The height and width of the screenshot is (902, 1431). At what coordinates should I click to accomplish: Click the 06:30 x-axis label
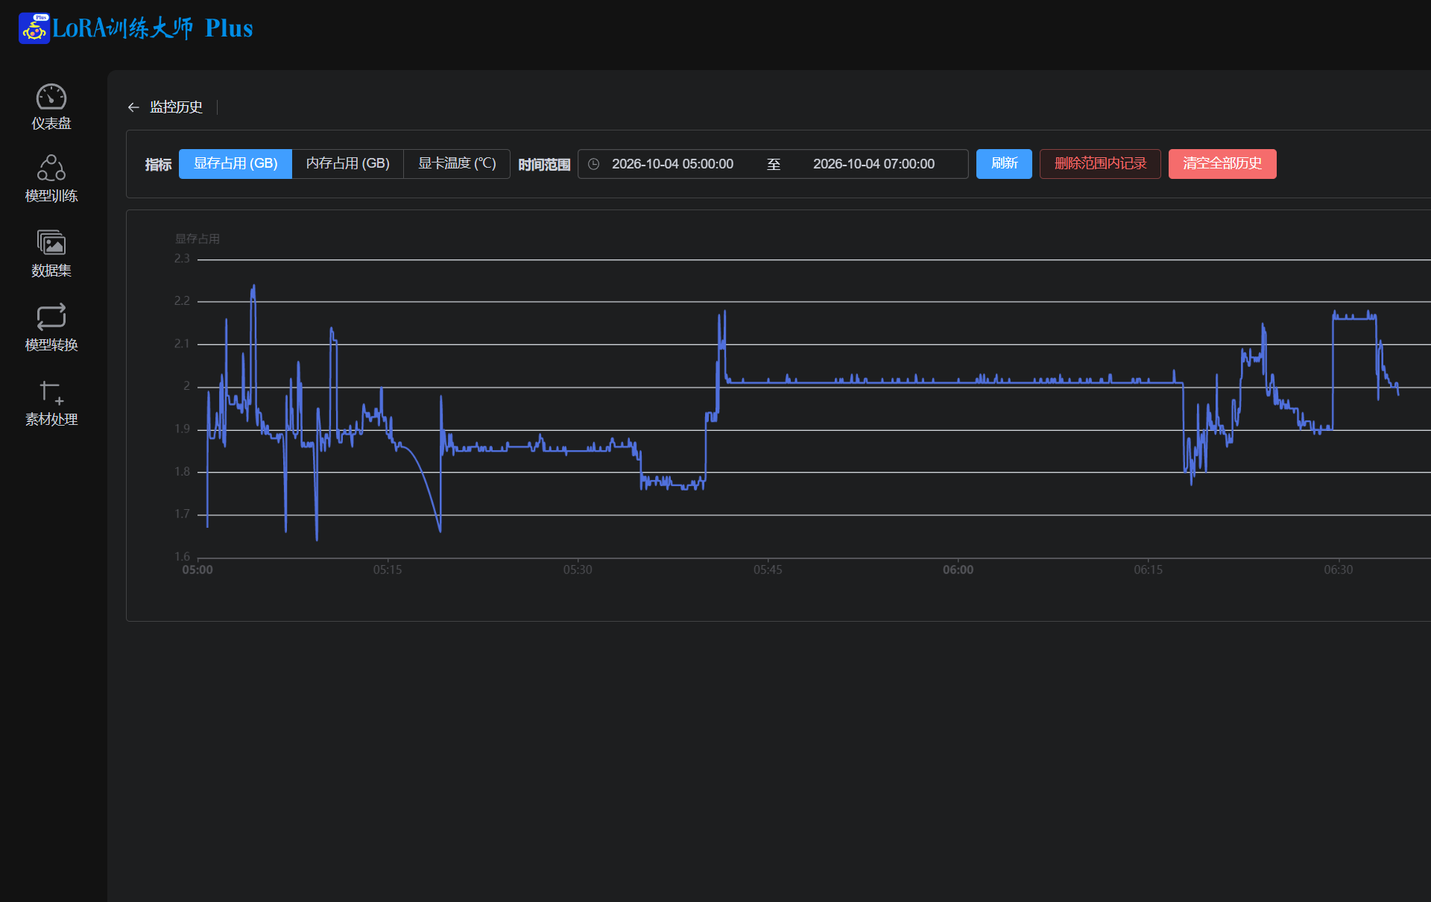1338,570
